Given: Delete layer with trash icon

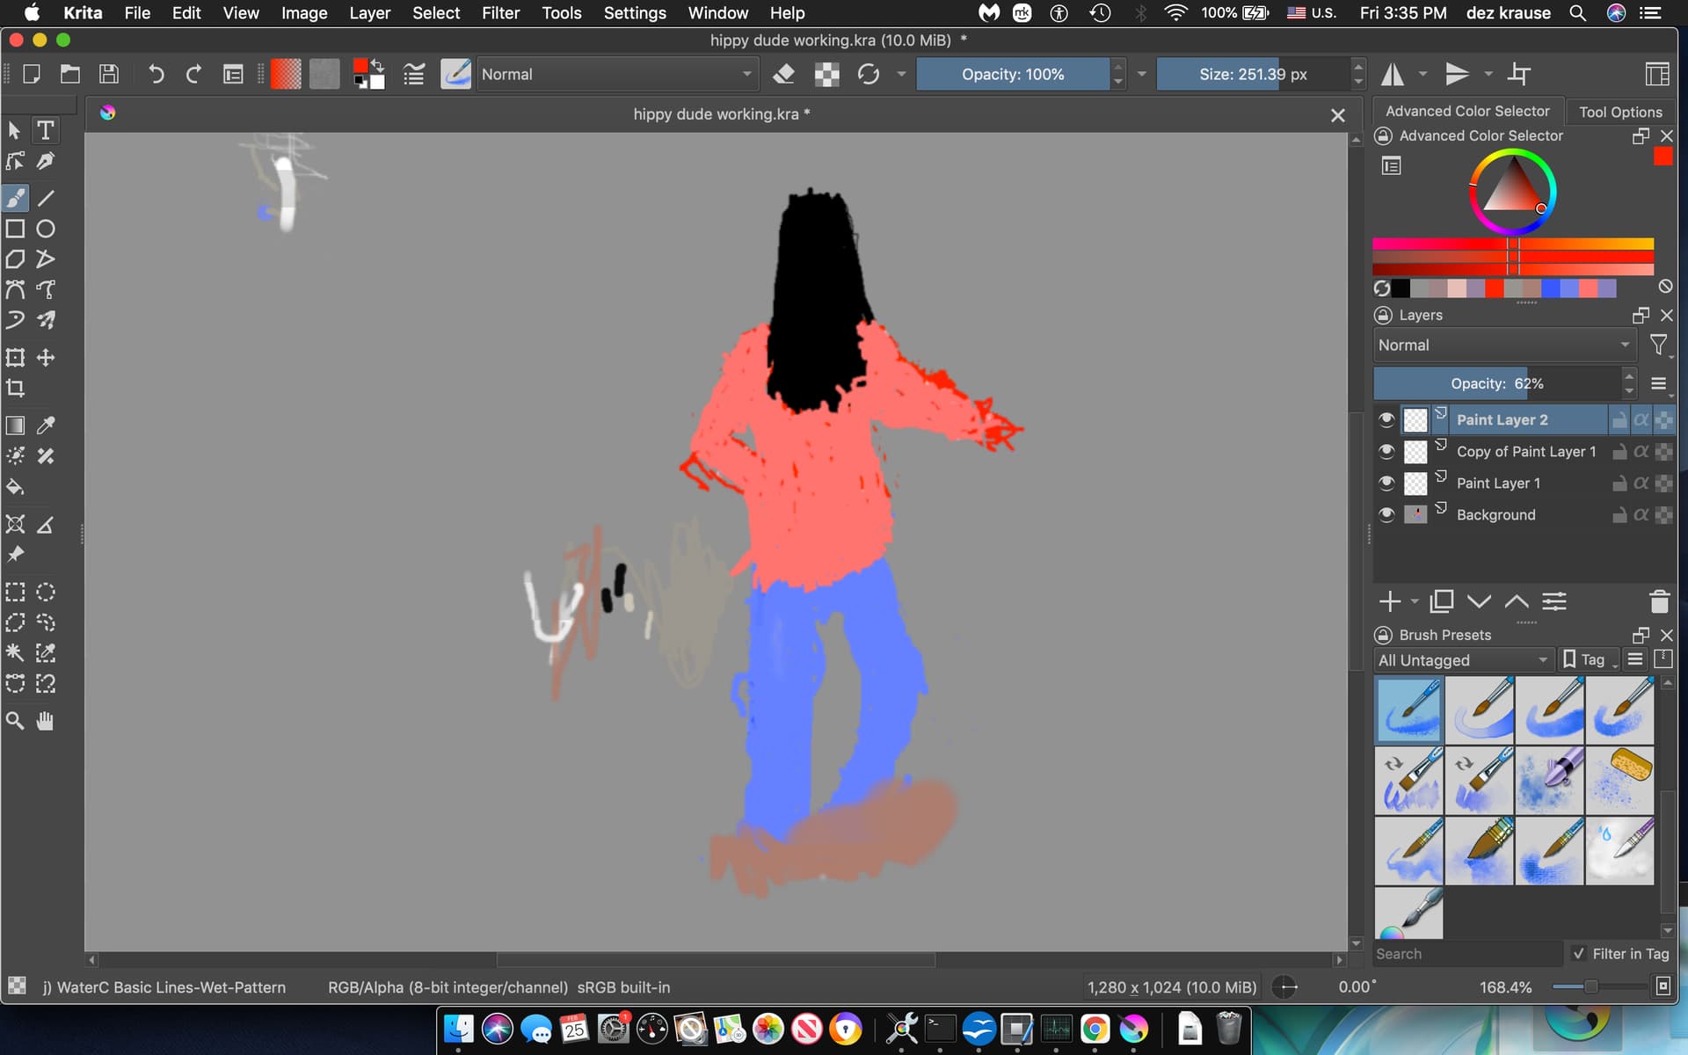Looking at the screenshot, I should [x=1659, y=602].
